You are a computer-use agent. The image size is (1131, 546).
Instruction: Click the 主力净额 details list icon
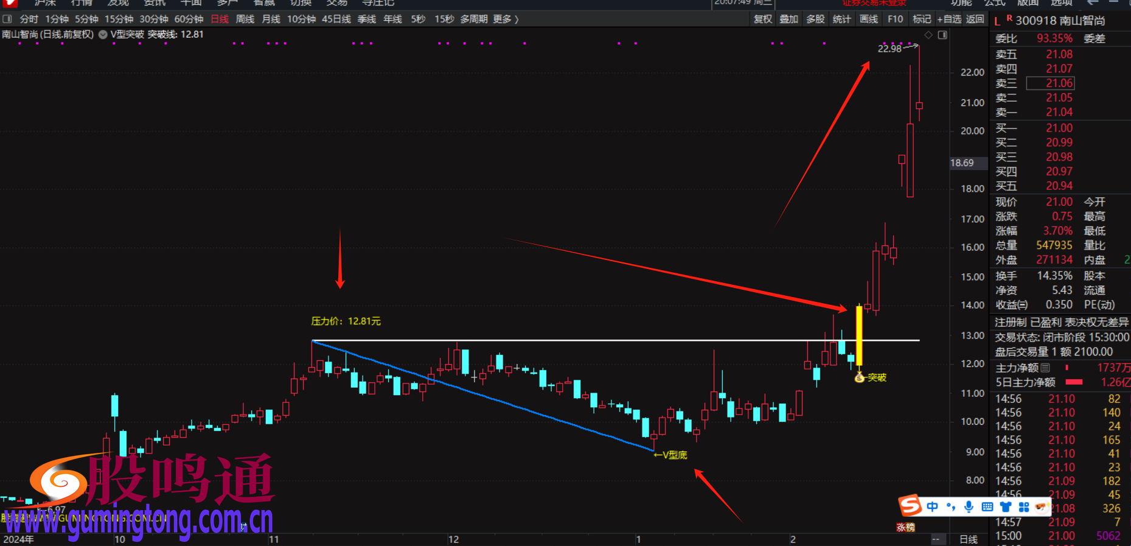(x=1045, y=368)
